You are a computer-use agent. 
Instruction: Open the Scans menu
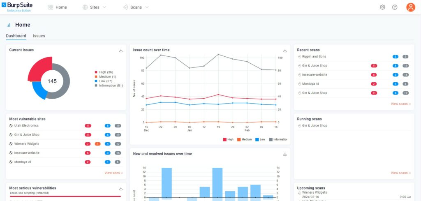click(x=136, y=7)
